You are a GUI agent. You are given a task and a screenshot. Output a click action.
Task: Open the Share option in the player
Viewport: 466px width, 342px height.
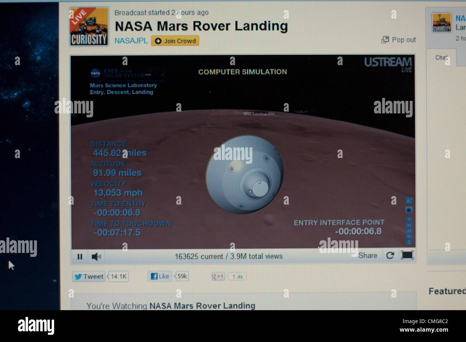point(367,255)
